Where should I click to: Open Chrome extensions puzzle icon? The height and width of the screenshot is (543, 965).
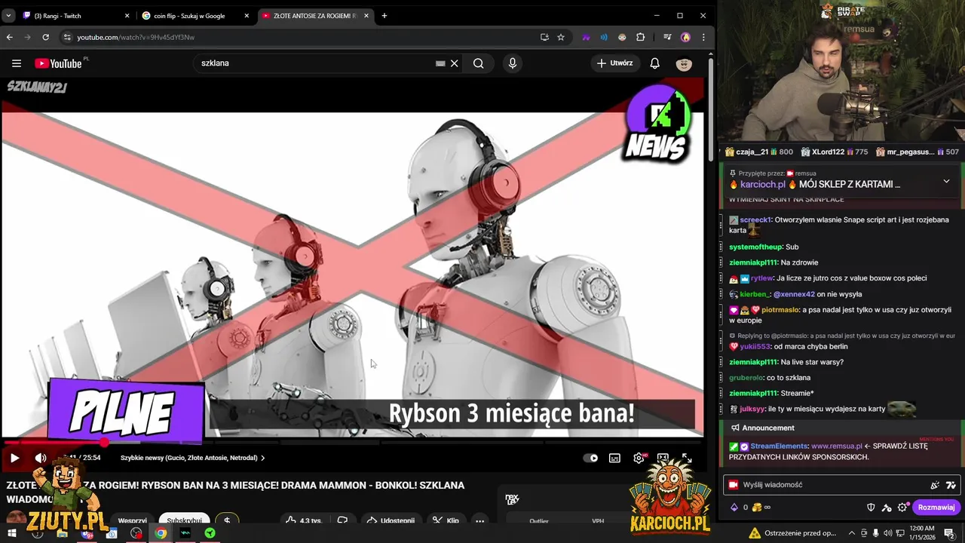coord(641,37)
